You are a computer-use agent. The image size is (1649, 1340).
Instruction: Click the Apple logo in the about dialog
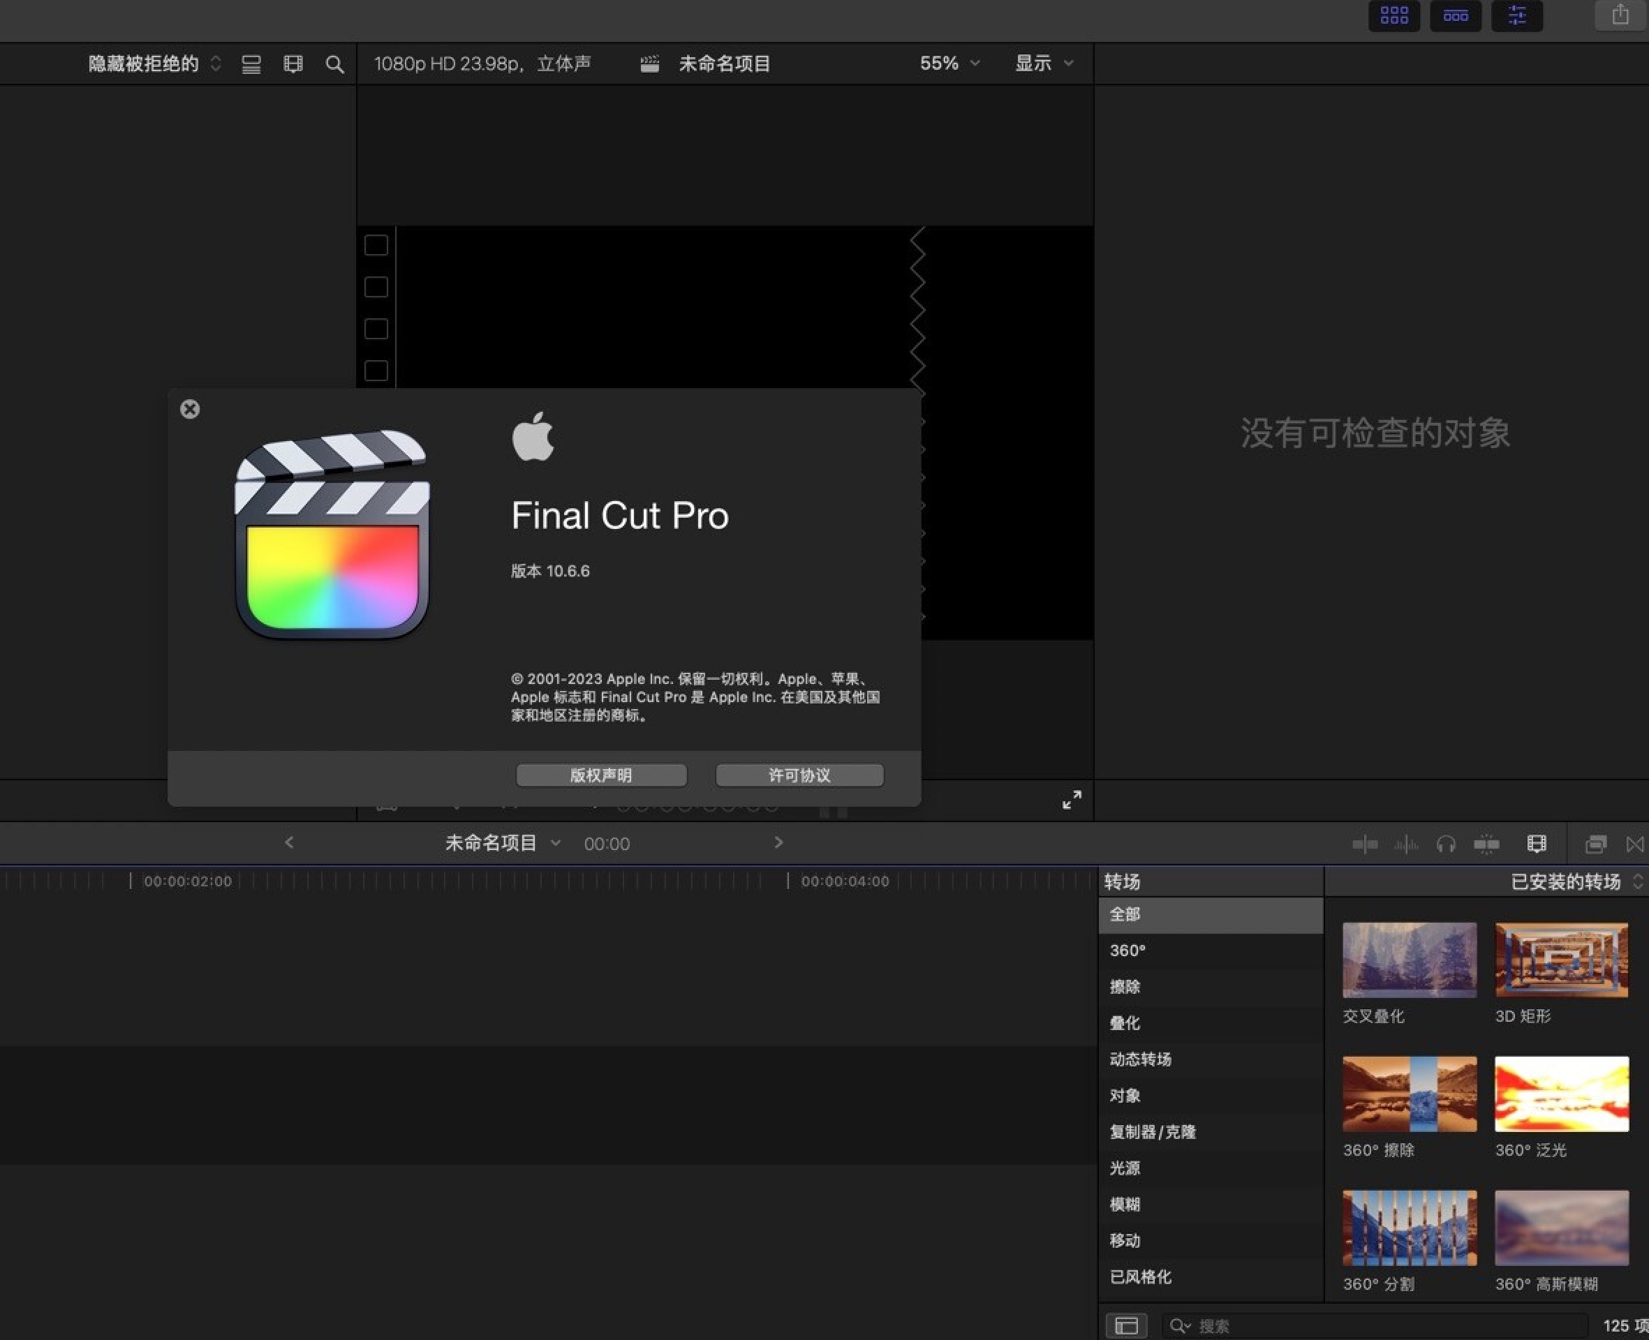pos(533,436)
